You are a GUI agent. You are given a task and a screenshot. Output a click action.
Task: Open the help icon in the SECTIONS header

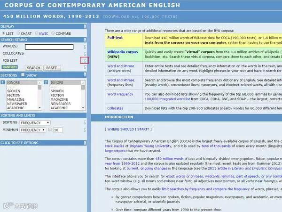(x=85, y=74)
